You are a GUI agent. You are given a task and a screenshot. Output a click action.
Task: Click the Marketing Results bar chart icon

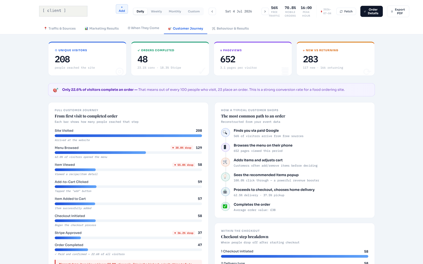tap(86, 29)
